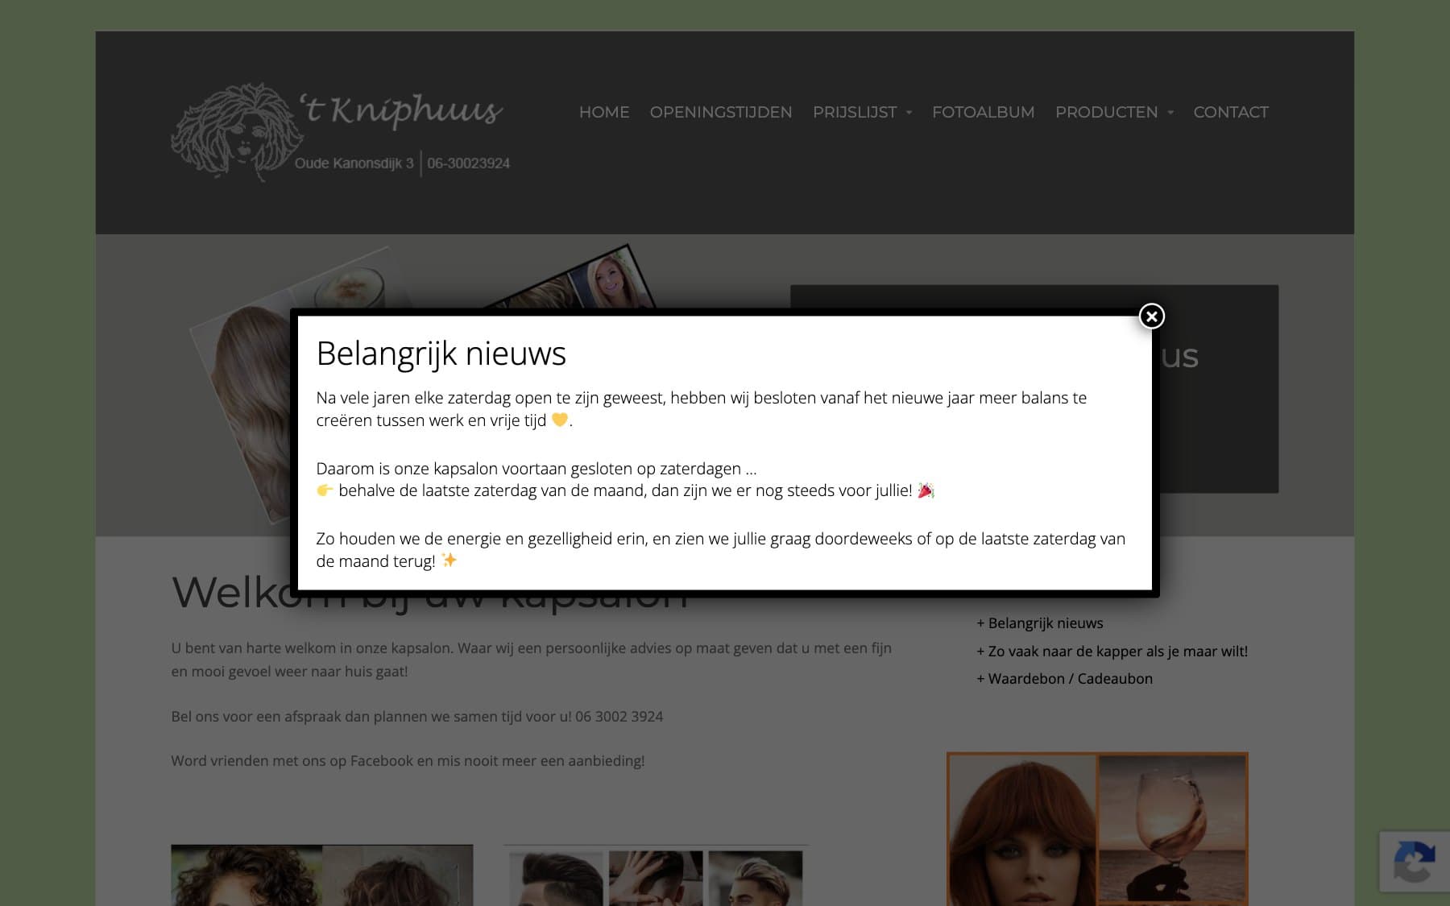This screenshot has width=1450, height=906.
Task: Go to the CONTACT page
Action: (1230, 112)
